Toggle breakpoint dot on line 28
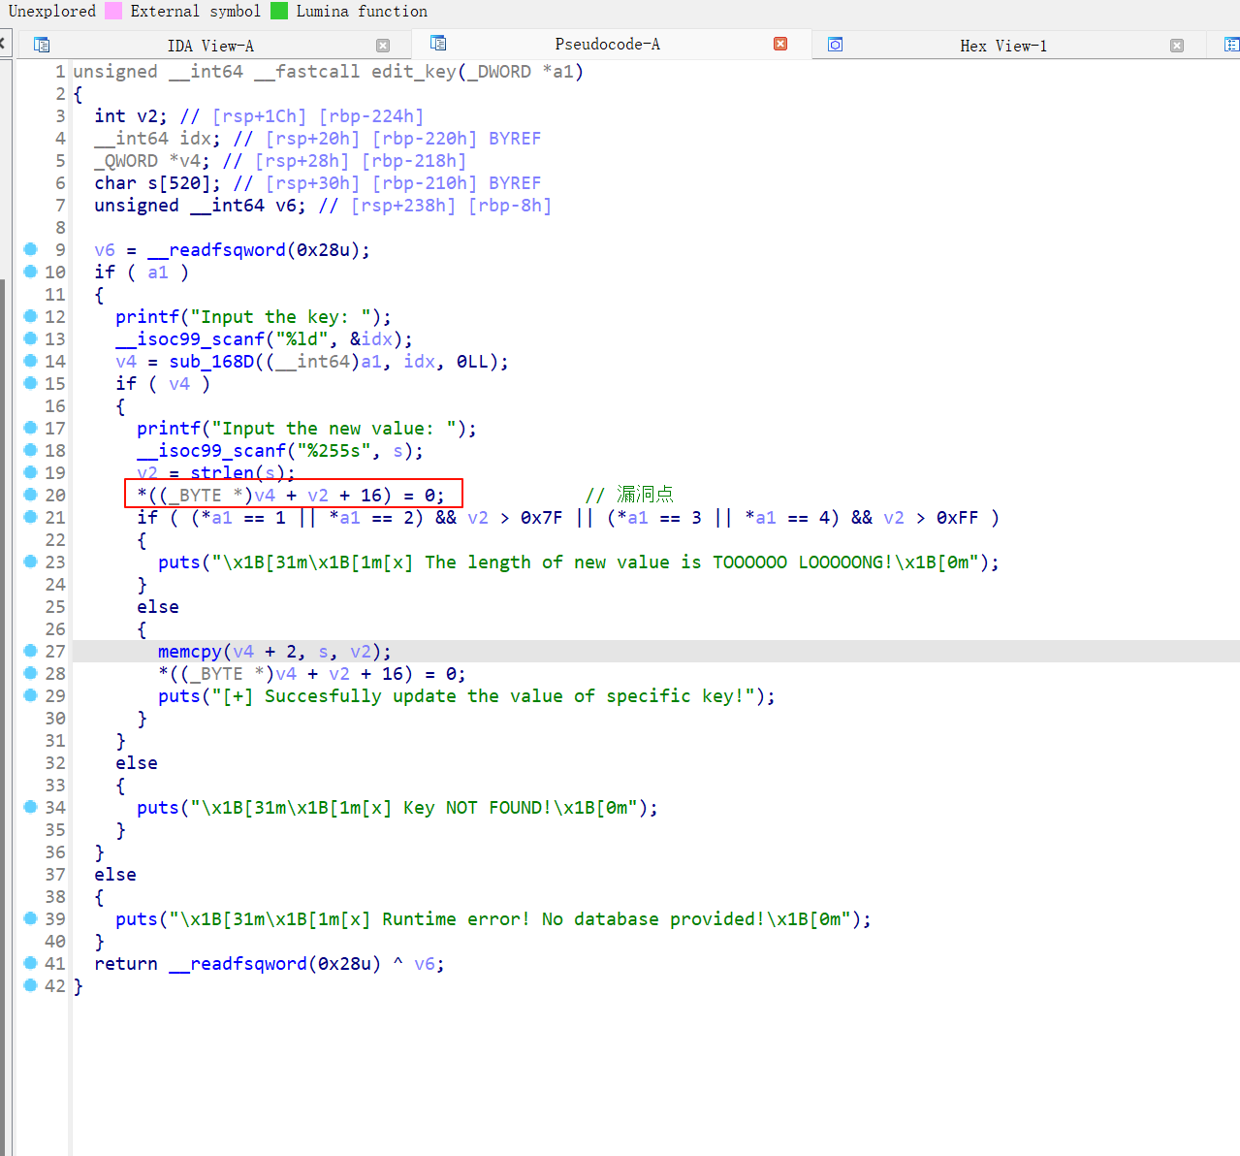This screenshot has width=1240, height=1156. 30,673
